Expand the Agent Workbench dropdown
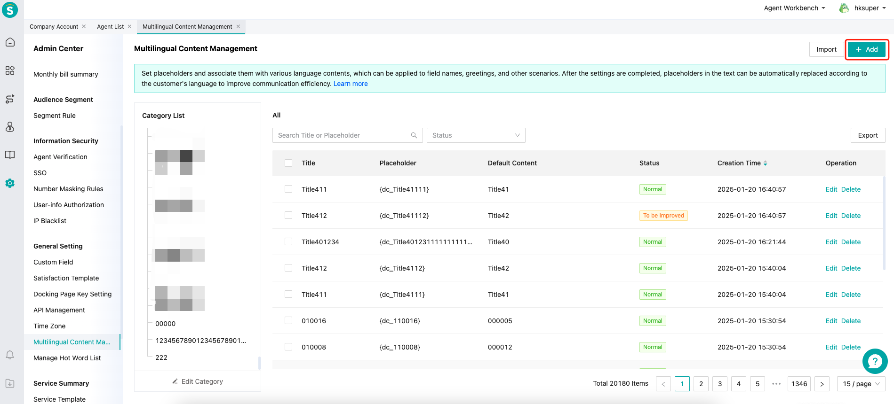Viewport: 894px width, 404px height. tap(794, 8)
